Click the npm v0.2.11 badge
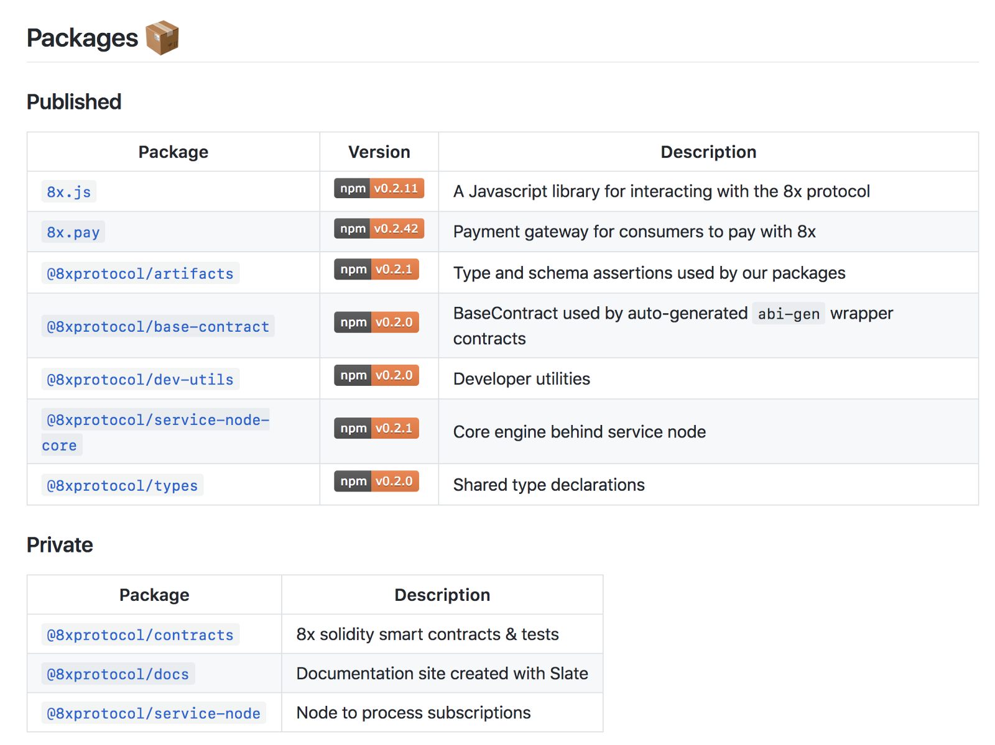 tap(379, 188)
